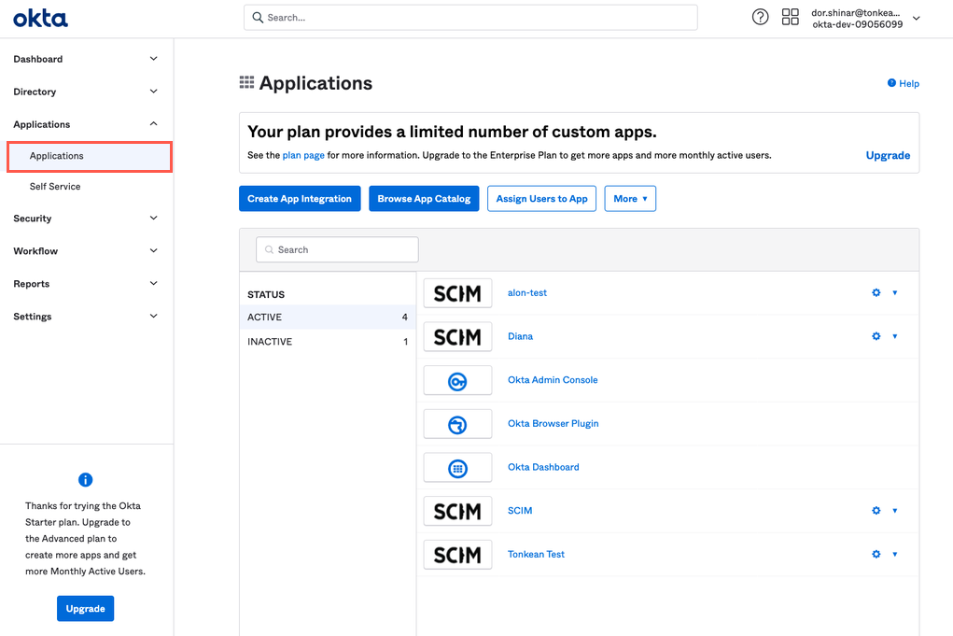Click the gear icon for Diana
This screenshot has height=636, width=953.
(876, 336)
